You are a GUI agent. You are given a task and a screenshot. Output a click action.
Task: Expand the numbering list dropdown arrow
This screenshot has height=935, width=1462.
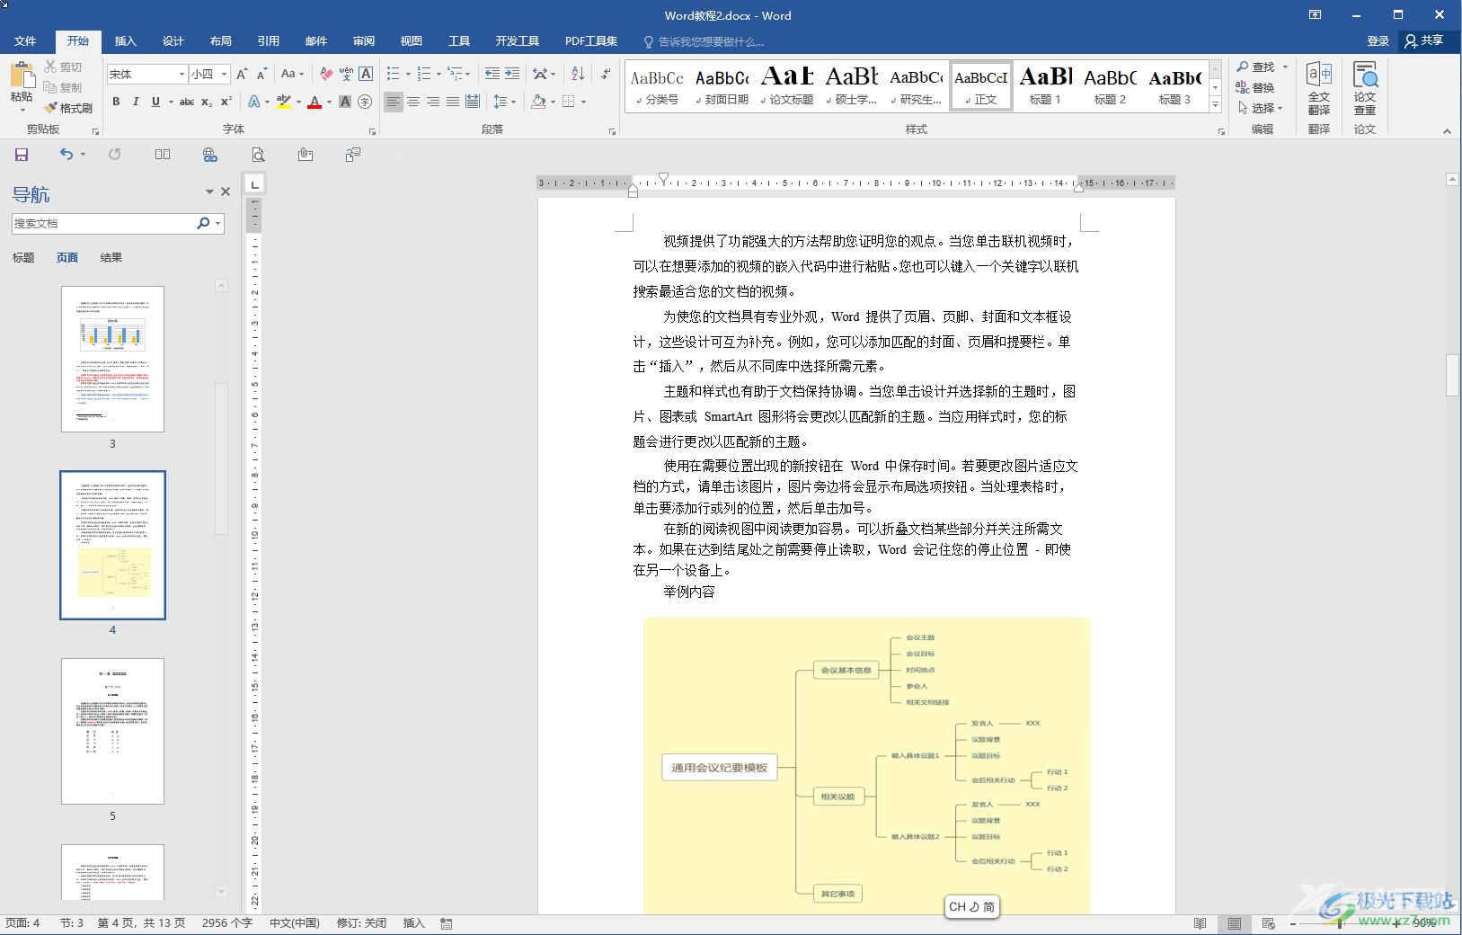(x=439, y=74)
